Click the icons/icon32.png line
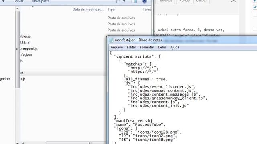Image resolution: width=257 pixels, height=144 pixels. point(148,136)
